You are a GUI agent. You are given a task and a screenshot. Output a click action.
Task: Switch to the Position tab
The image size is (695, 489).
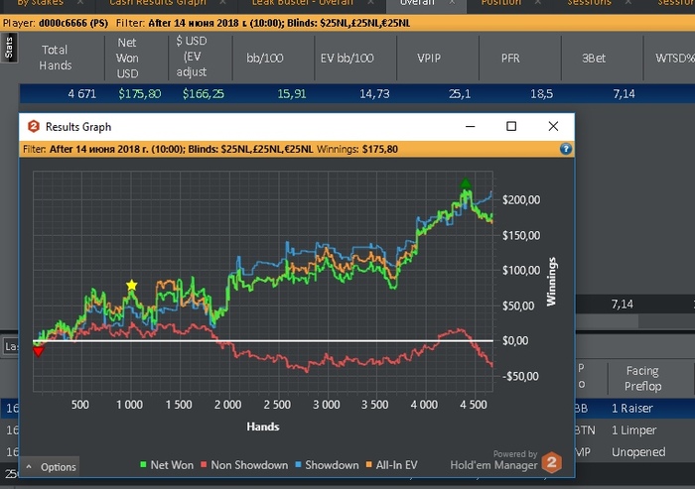(501, 3)
